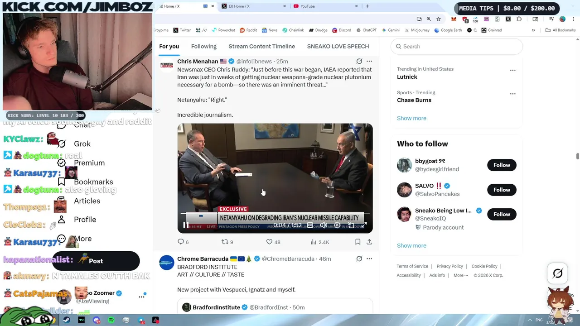Open account switcher three-dots menu
Image resolution: width=580 pixels, height=326 pixels.
pyautogui.click(x=141, y=297)
